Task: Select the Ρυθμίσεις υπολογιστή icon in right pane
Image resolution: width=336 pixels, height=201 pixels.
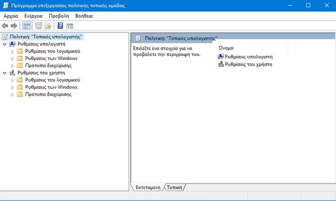Action: coord(221,57)
